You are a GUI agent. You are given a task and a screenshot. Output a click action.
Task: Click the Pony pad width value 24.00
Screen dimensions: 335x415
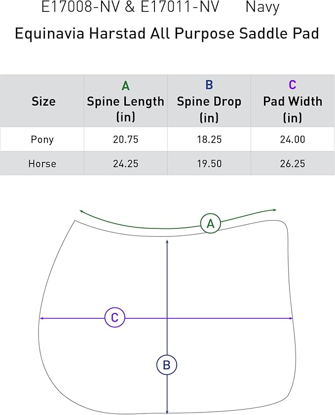coord(293,140)
